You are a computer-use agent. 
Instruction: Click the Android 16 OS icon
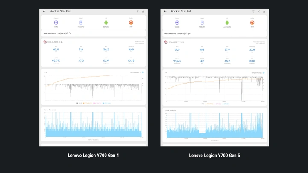coord(227,23)
